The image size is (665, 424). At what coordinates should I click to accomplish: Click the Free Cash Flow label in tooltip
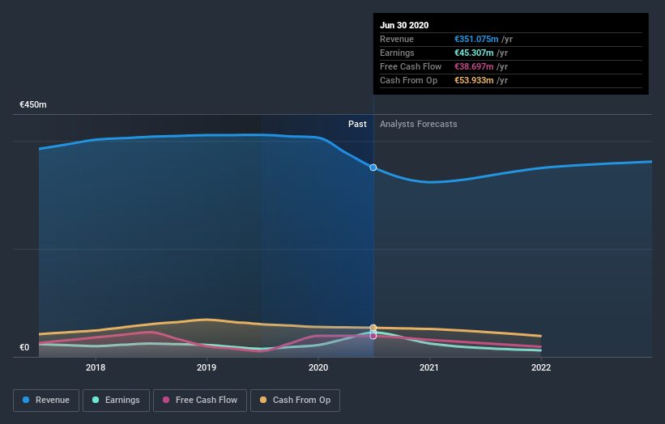click(x=411, y=66)
